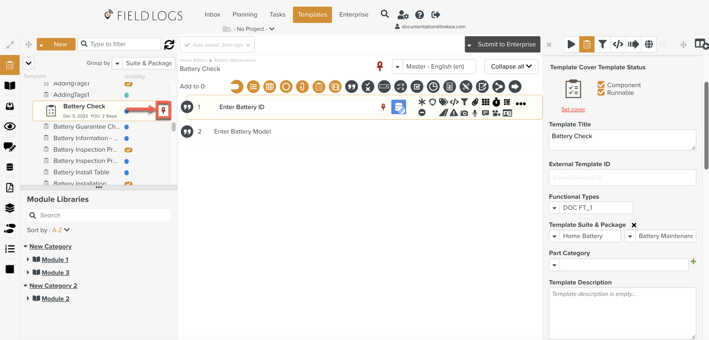Click the Set cover link
The width and height of the screenshot is (709, 340).
coord(573,109)
